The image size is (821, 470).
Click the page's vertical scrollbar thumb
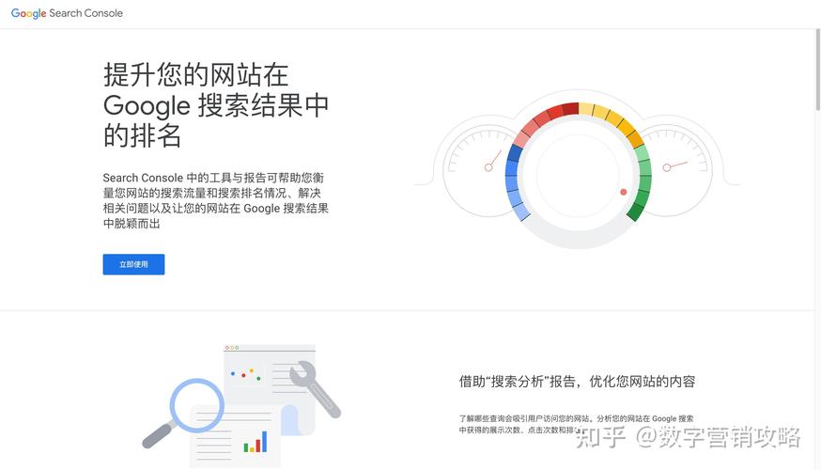(x=818, y=70)
